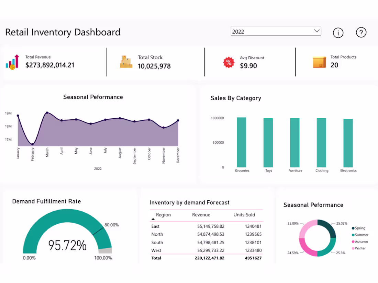
Task: Select the Toys bar in chart
Action: coord(268,143)
